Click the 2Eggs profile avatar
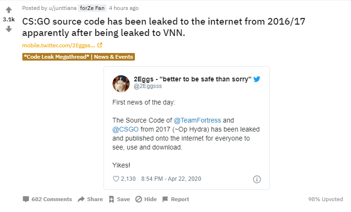Viewport: 351px width, 212px height. coord(121,83)
